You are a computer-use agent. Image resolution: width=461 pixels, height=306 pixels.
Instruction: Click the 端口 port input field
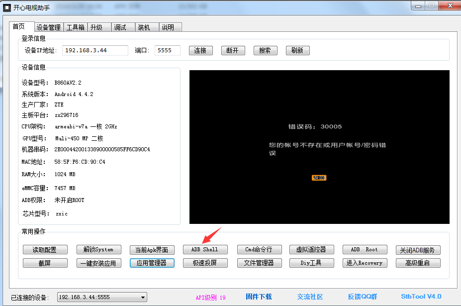pos(167,50)
